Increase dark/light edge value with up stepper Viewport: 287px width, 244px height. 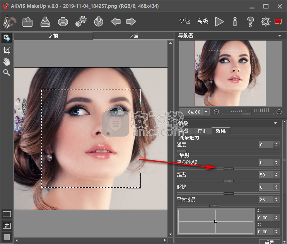277,161
